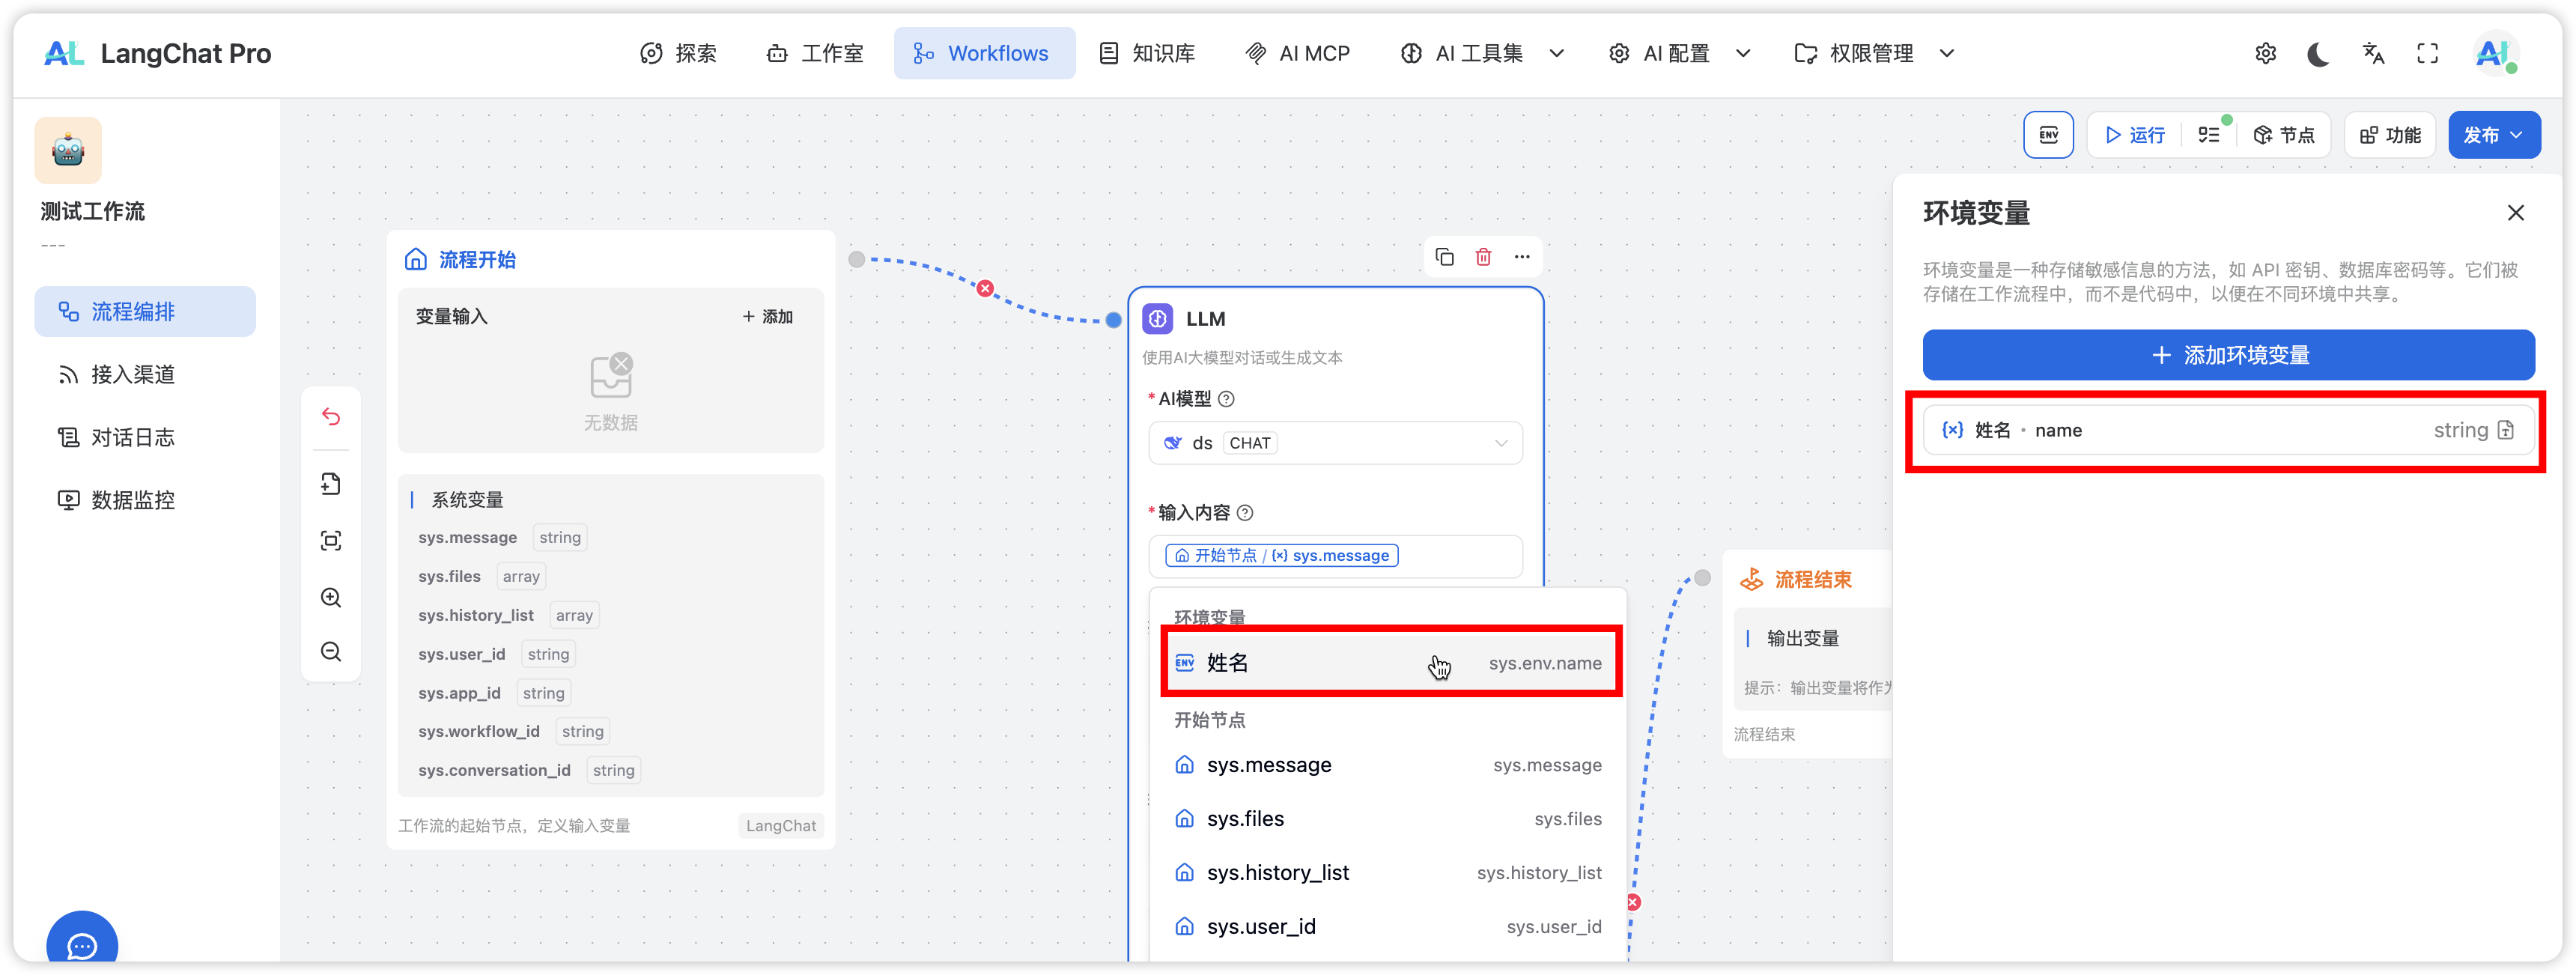This screenshot has height=975, width=2576.
Task: Click the 运行 run button
Action: point(2135,135)
